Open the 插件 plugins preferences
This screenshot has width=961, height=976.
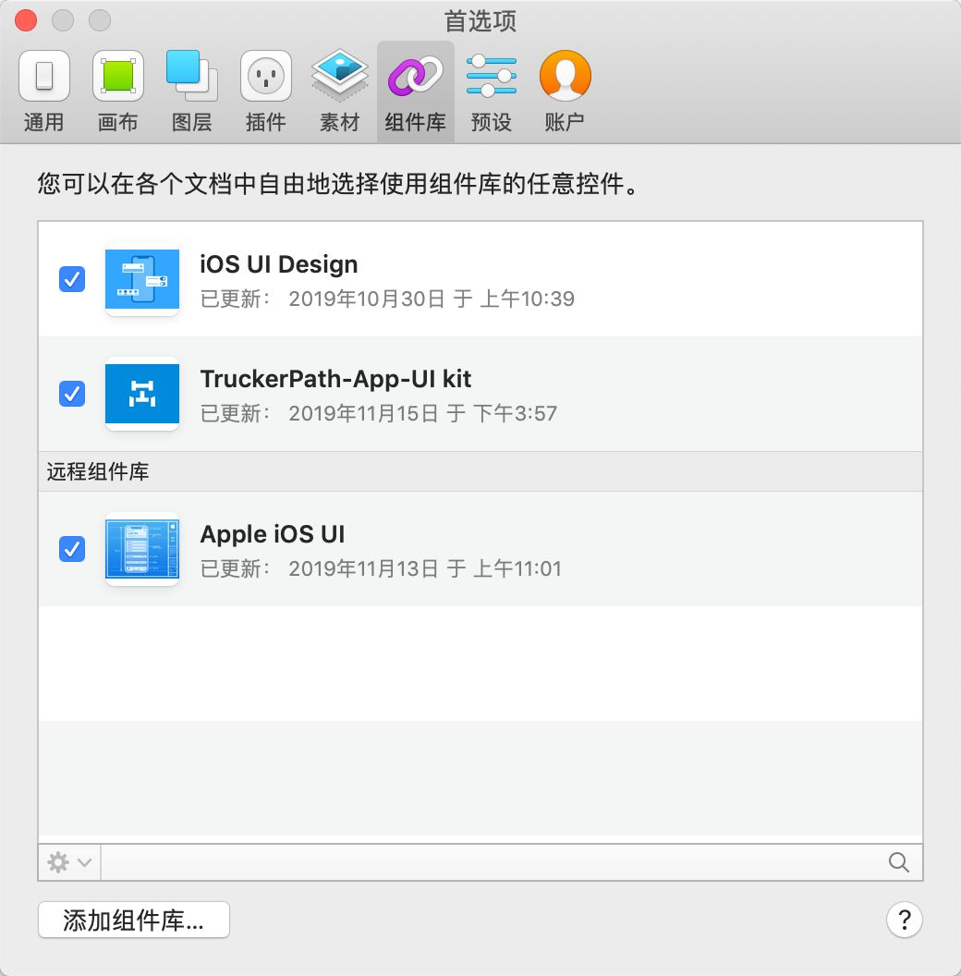(x=266, y=91)
